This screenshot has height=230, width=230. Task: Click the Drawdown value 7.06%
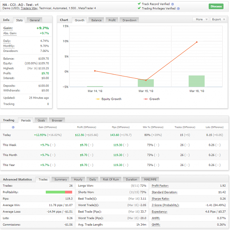[x=44, y=51]
